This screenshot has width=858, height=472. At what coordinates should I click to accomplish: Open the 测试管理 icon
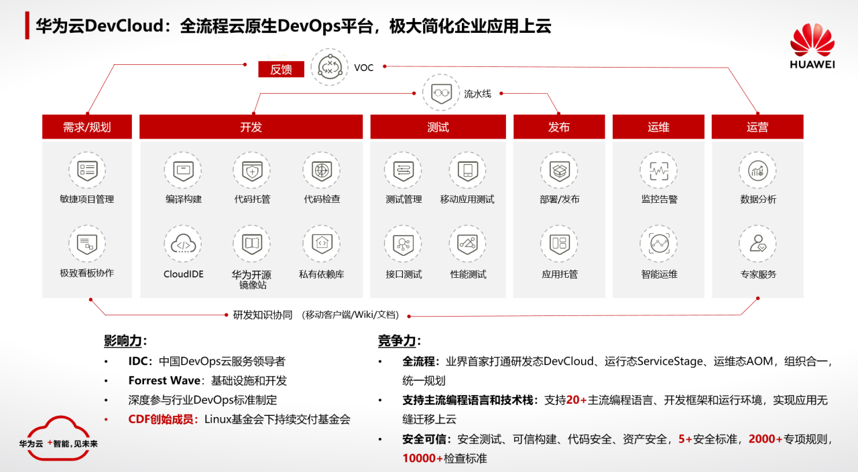[404, 170]
